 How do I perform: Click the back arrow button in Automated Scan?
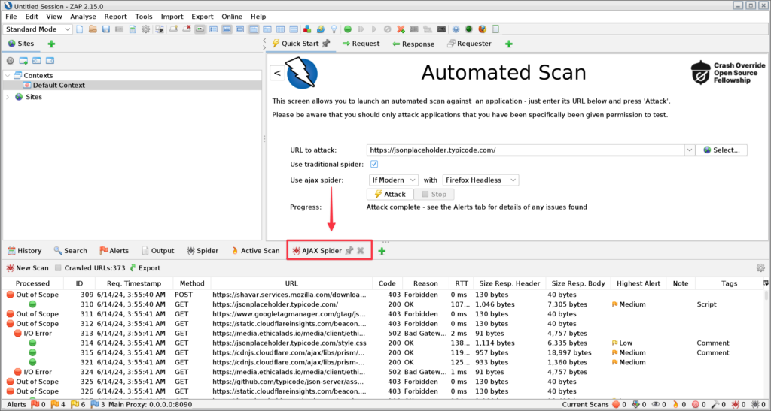[x=277, y=73]
